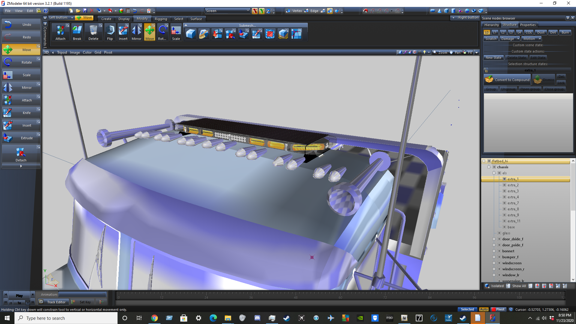Collapse the els tree node
Image resolution: width=576 pixels, height=324 pixels.
point(494,173)
